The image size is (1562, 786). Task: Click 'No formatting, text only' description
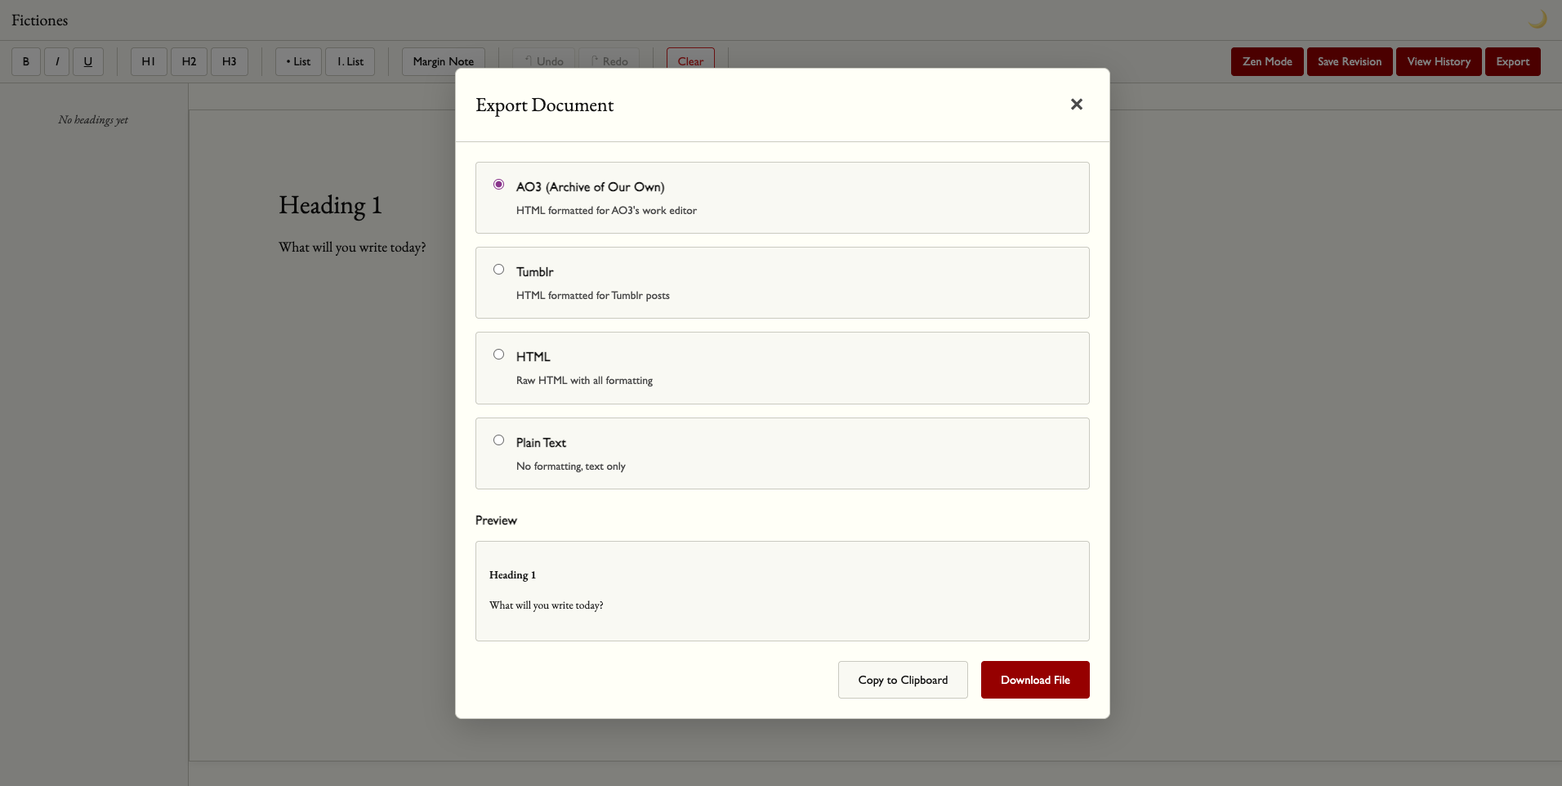tap(571, 467)
